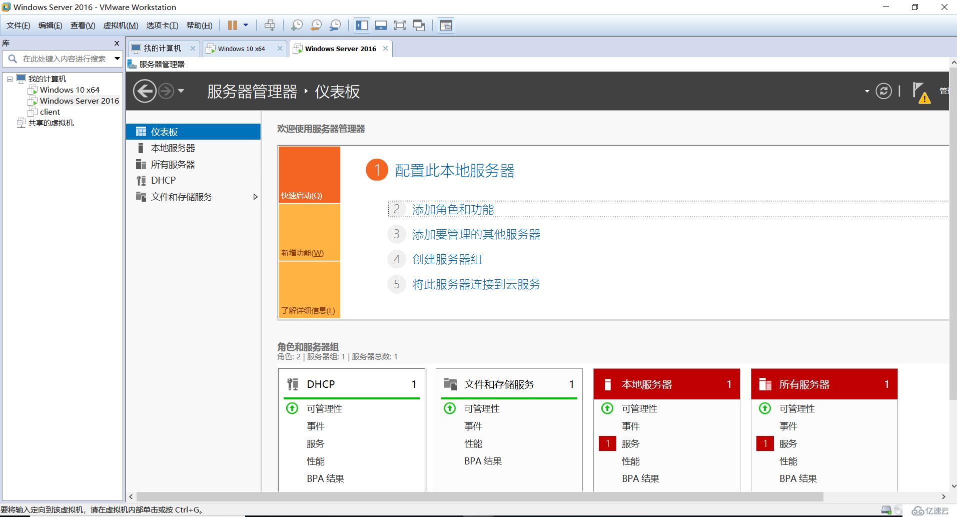Select 仪表板 in the navigation pane

(194, 132)
